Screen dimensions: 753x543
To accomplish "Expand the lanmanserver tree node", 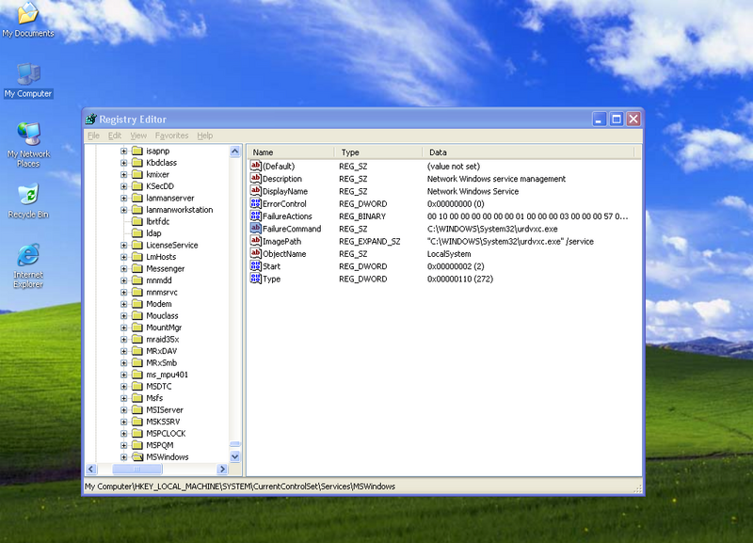I will click(124, 198).
